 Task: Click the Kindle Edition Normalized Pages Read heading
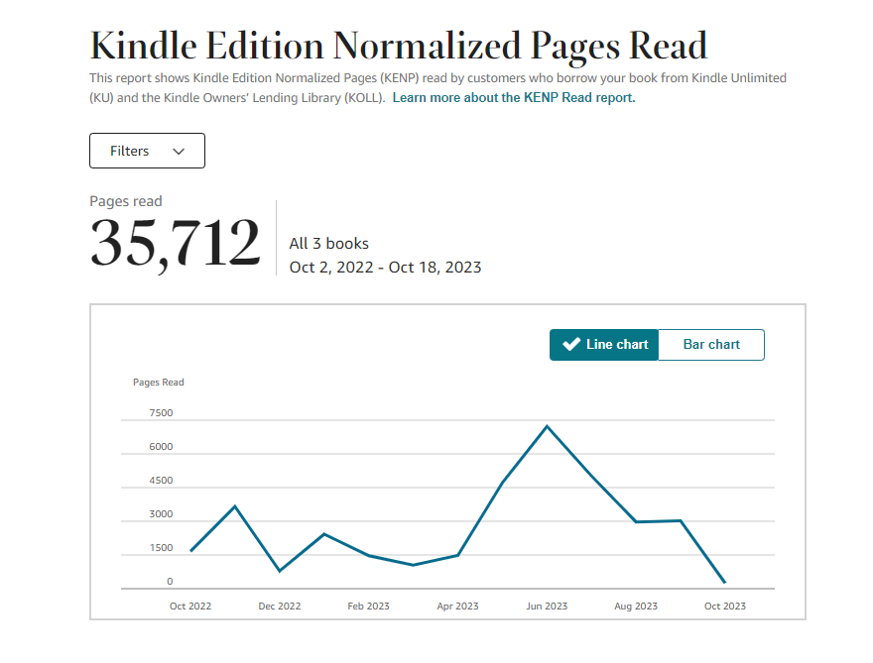click(399, 46)
